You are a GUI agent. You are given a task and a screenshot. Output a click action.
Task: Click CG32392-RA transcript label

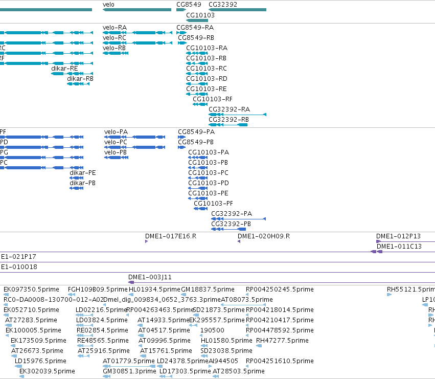(x=229, y=109)
